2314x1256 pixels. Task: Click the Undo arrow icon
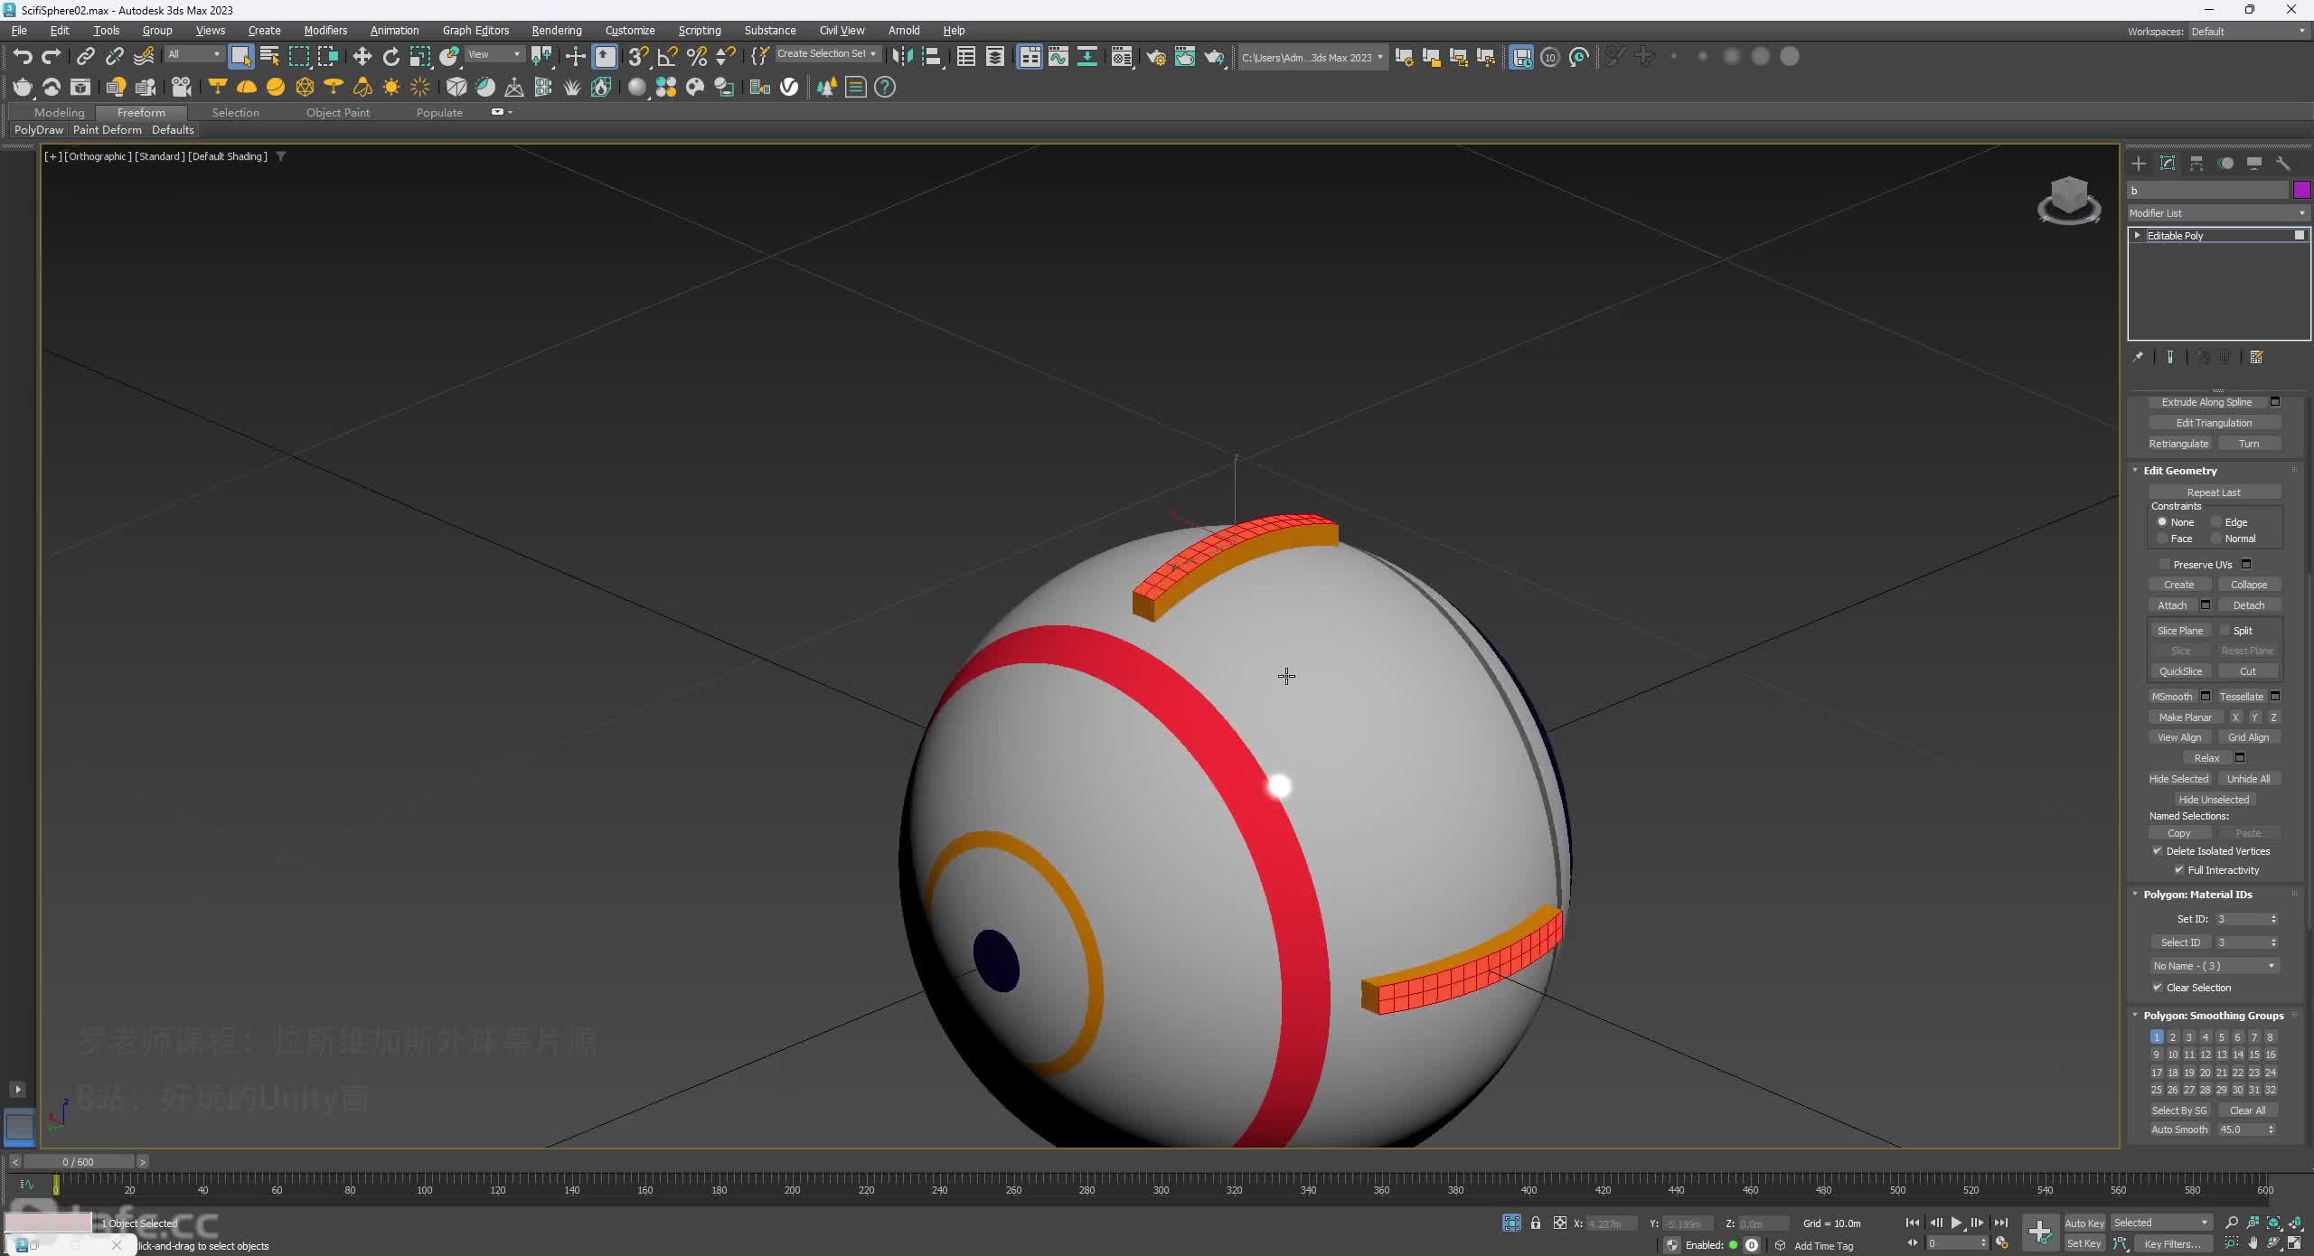pyautogui.click(x=23, y=57)
